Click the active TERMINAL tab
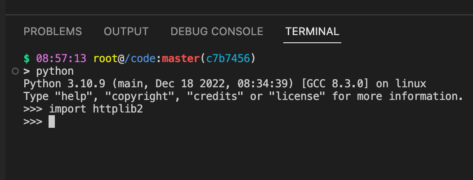 [312, 31]
